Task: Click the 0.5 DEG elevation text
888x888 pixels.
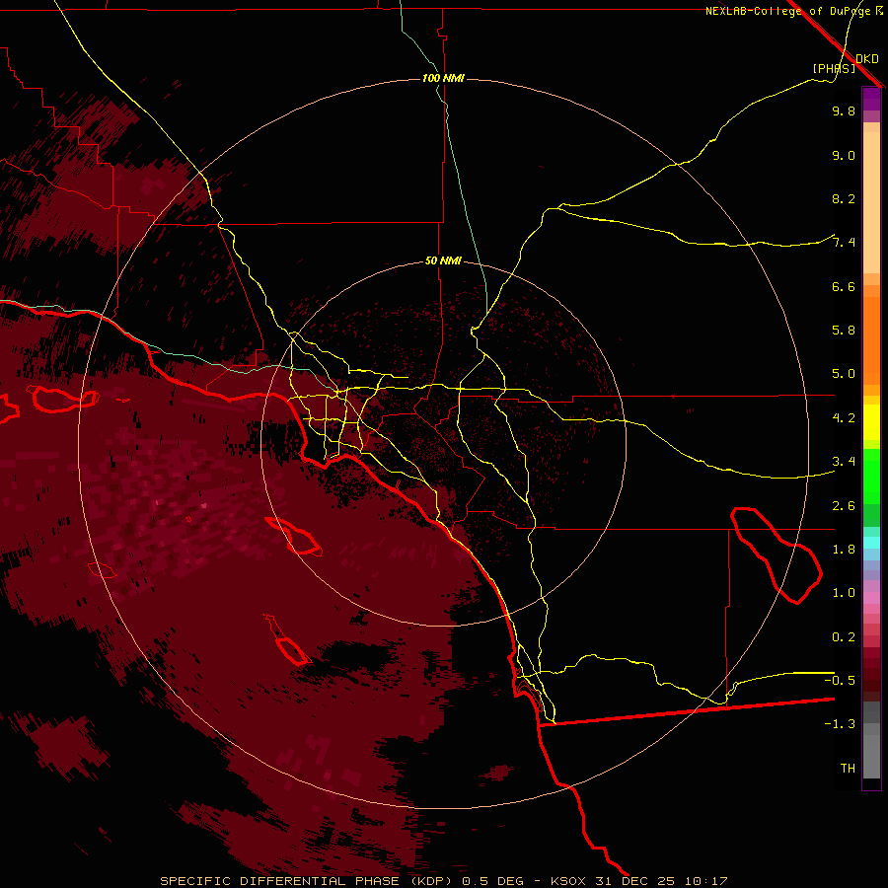Action: [x=494, y=881]
